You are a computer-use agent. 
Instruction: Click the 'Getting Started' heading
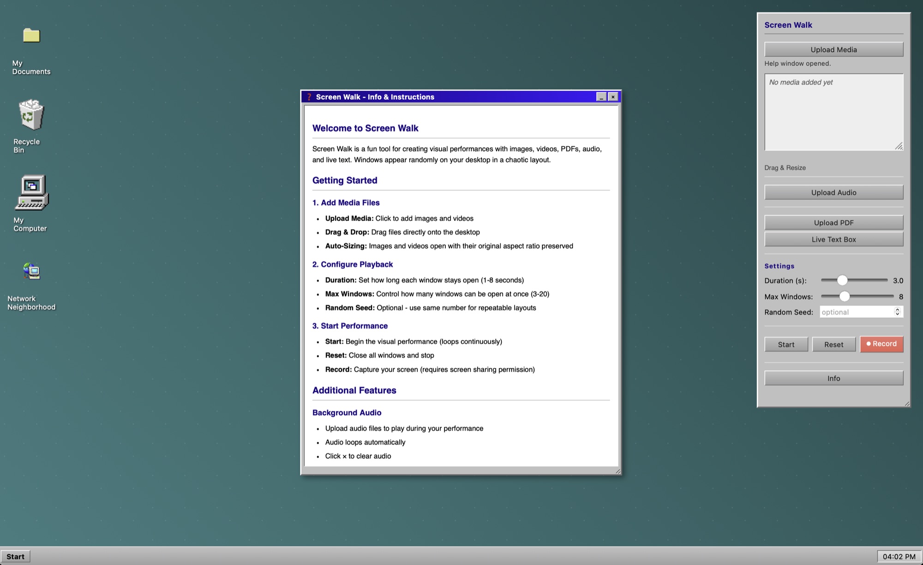[x=345, y=180]
